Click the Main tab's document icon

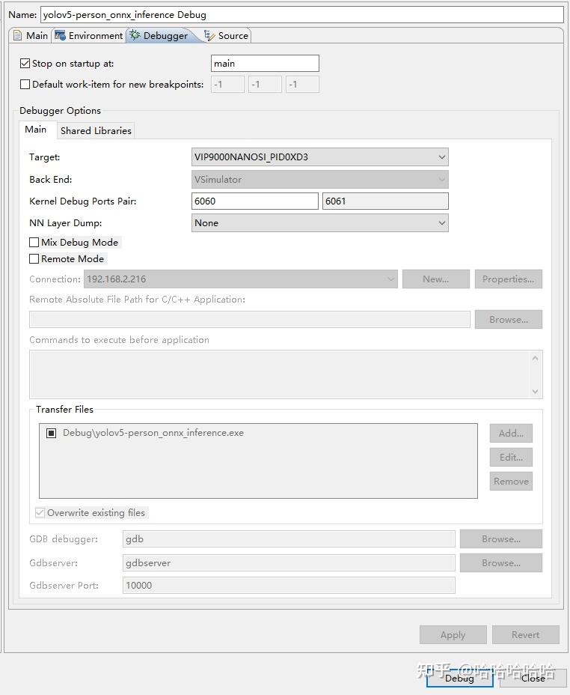[18, 36]
